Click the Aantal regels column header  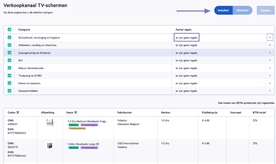pyautogui.click(x=183, y=30)
